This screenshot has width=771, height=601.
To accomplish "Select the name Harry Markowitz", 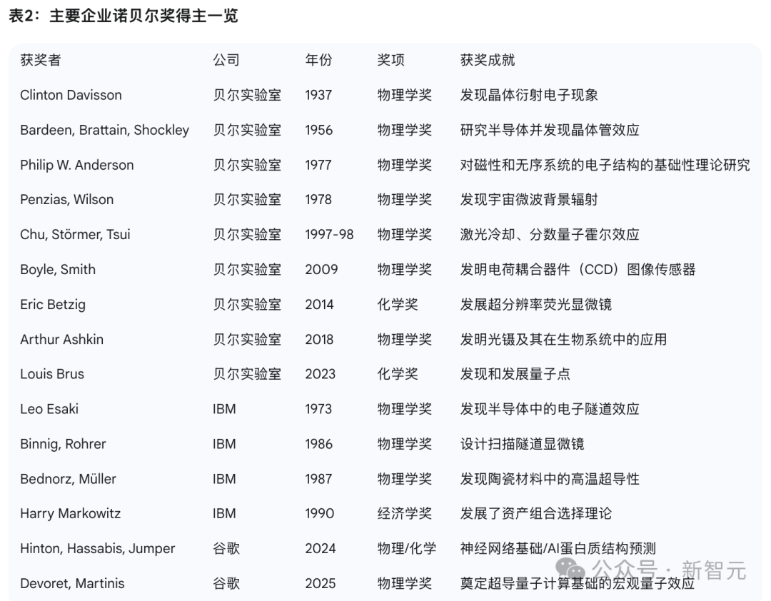I will [x=70, y=513].
